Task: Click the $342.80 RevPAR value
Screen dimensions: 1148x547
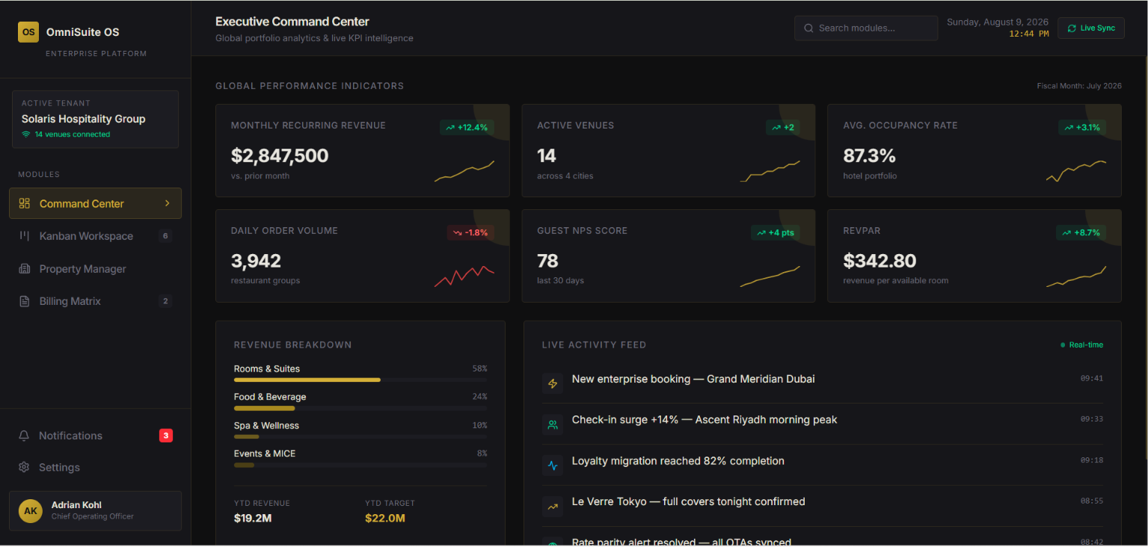Action: (x=880, y=261)
